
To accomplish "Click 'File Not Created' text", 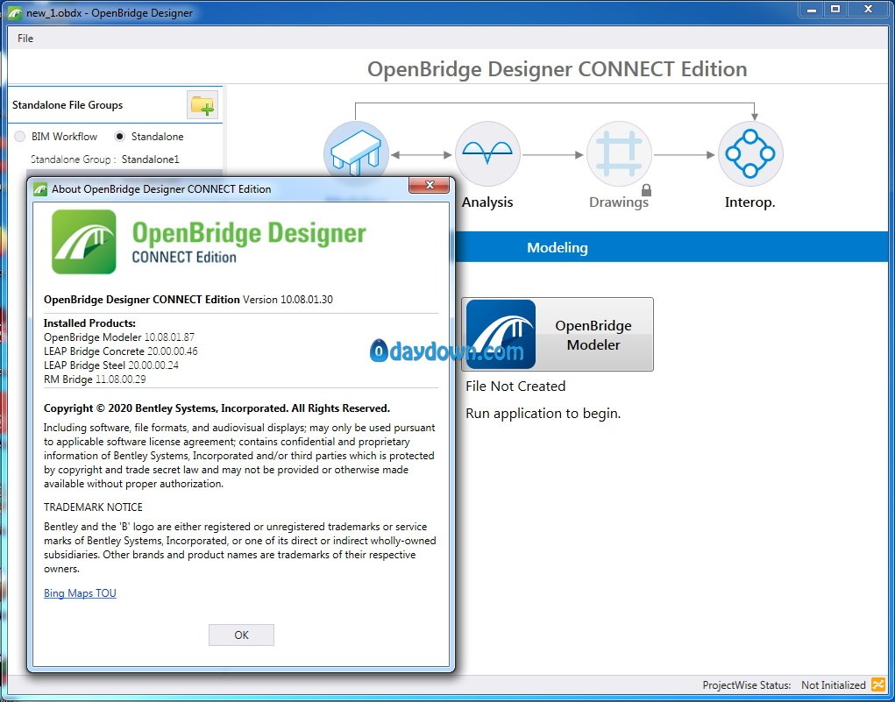I will 515,386.
